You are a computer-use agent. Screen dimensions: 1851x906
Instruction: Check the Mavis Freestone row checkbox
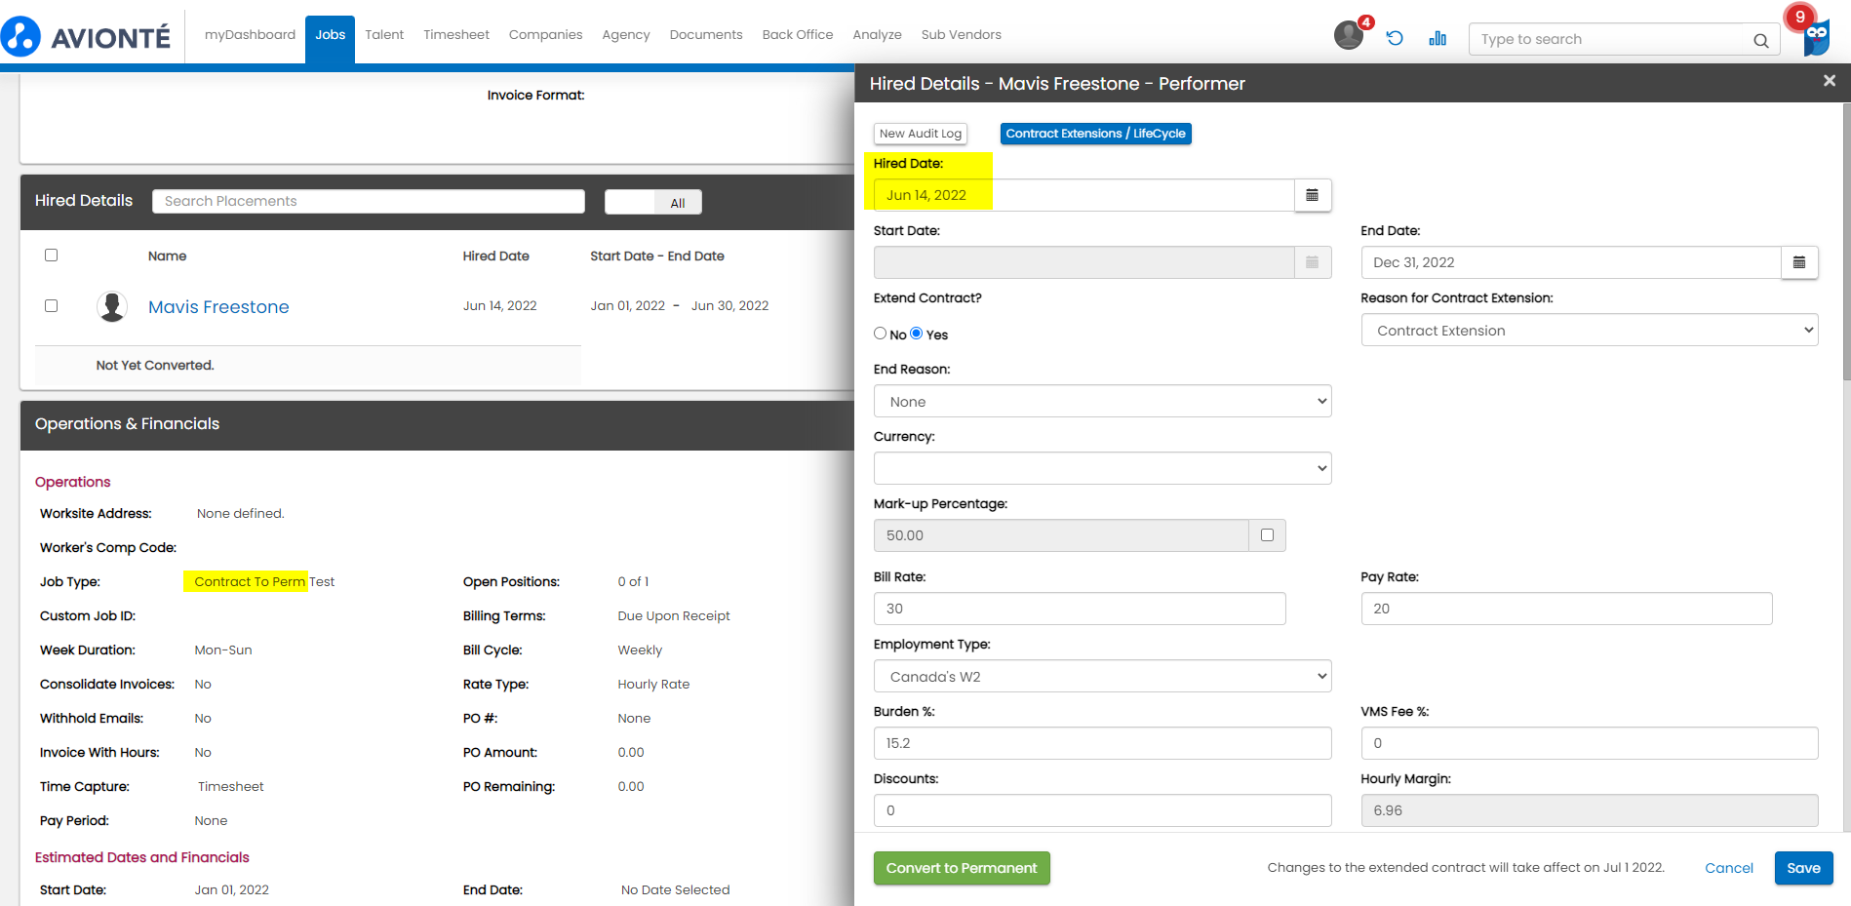(x=52, y=305)
